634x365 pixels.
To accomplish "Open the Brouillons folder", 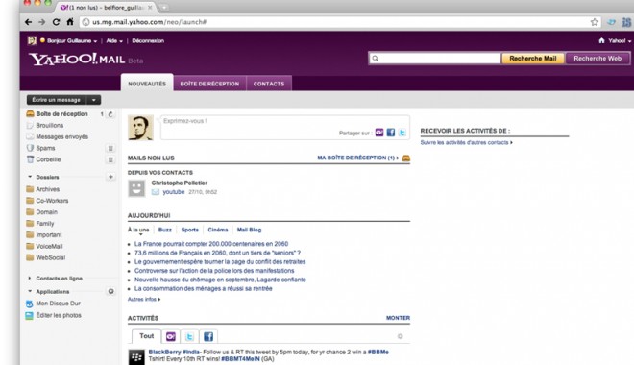I will click(x=49, y=126).
